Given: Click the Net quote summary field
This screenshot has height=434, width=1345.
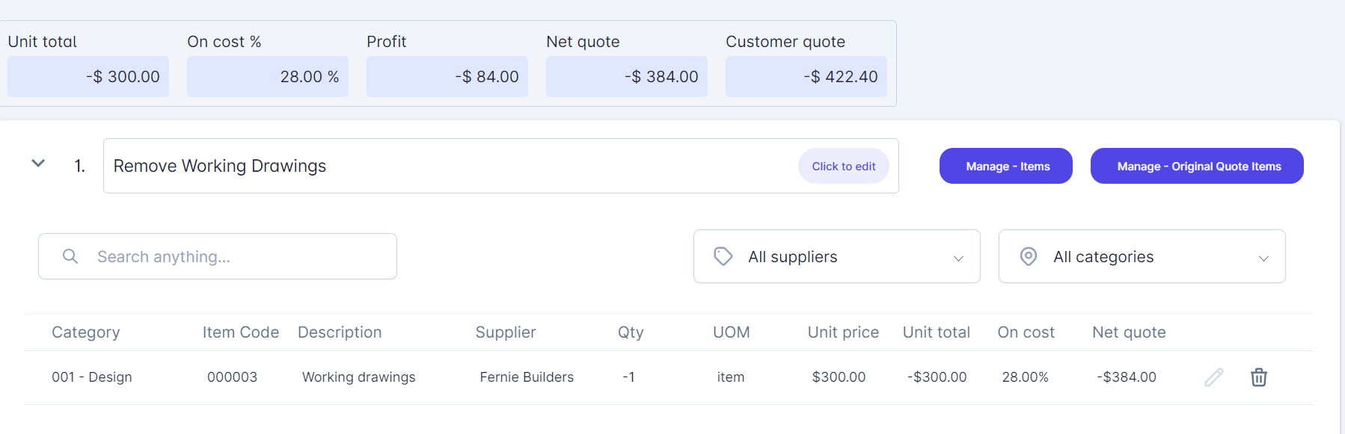Looking at the screenshot, I should 627,76.
